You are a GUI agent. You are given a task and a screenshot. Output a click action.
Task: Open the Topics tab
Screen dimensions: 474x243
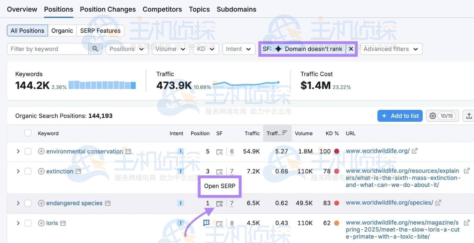pos(199,9)
